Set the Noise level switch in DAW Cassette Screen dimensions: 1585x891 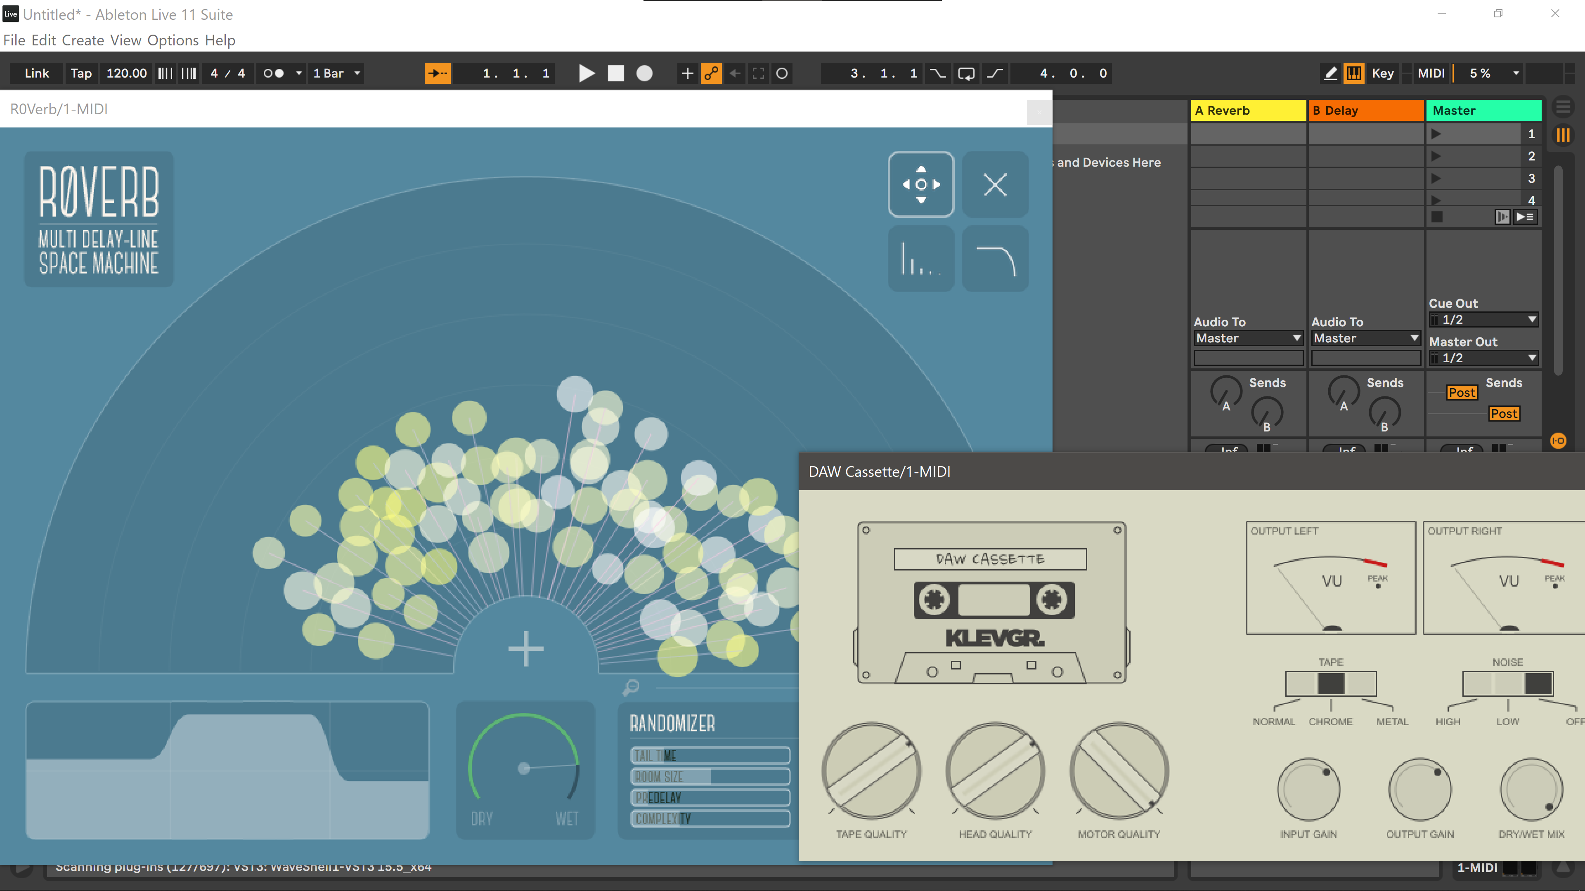(1508, 683)
